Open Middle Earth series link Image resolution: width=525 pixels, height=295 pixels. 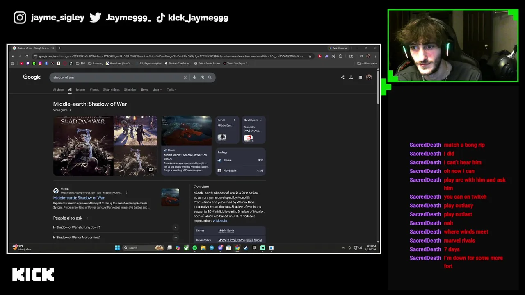[226, 231]
